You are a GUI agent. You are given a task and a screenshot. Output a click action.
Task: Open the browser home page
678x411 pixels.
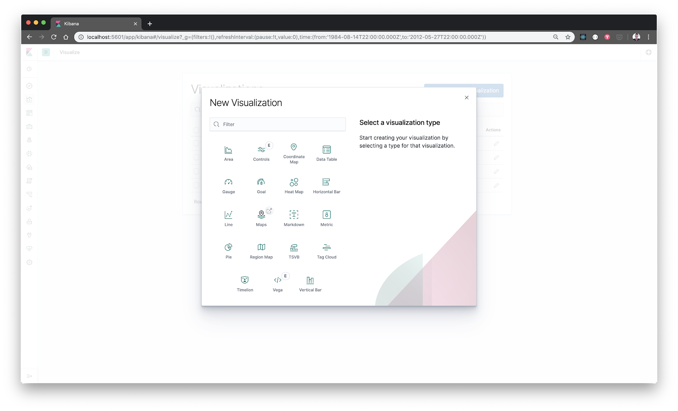point(66,37)
